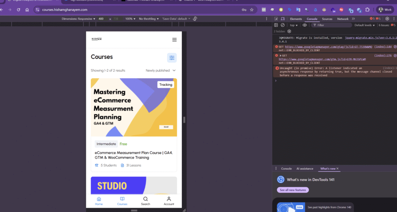Toggle the device toolbar icon
The height and width of the screenshot is (212, 397).
tap(283, 19)
